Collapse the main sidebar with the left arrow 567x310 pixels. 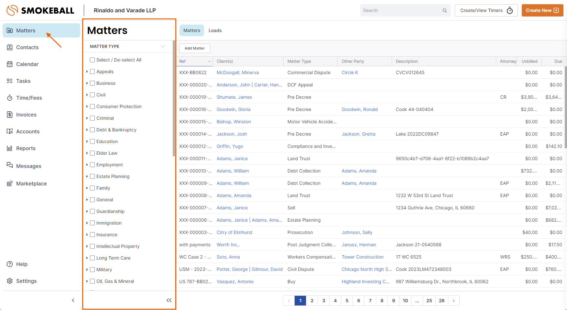(x=73, y=300)
